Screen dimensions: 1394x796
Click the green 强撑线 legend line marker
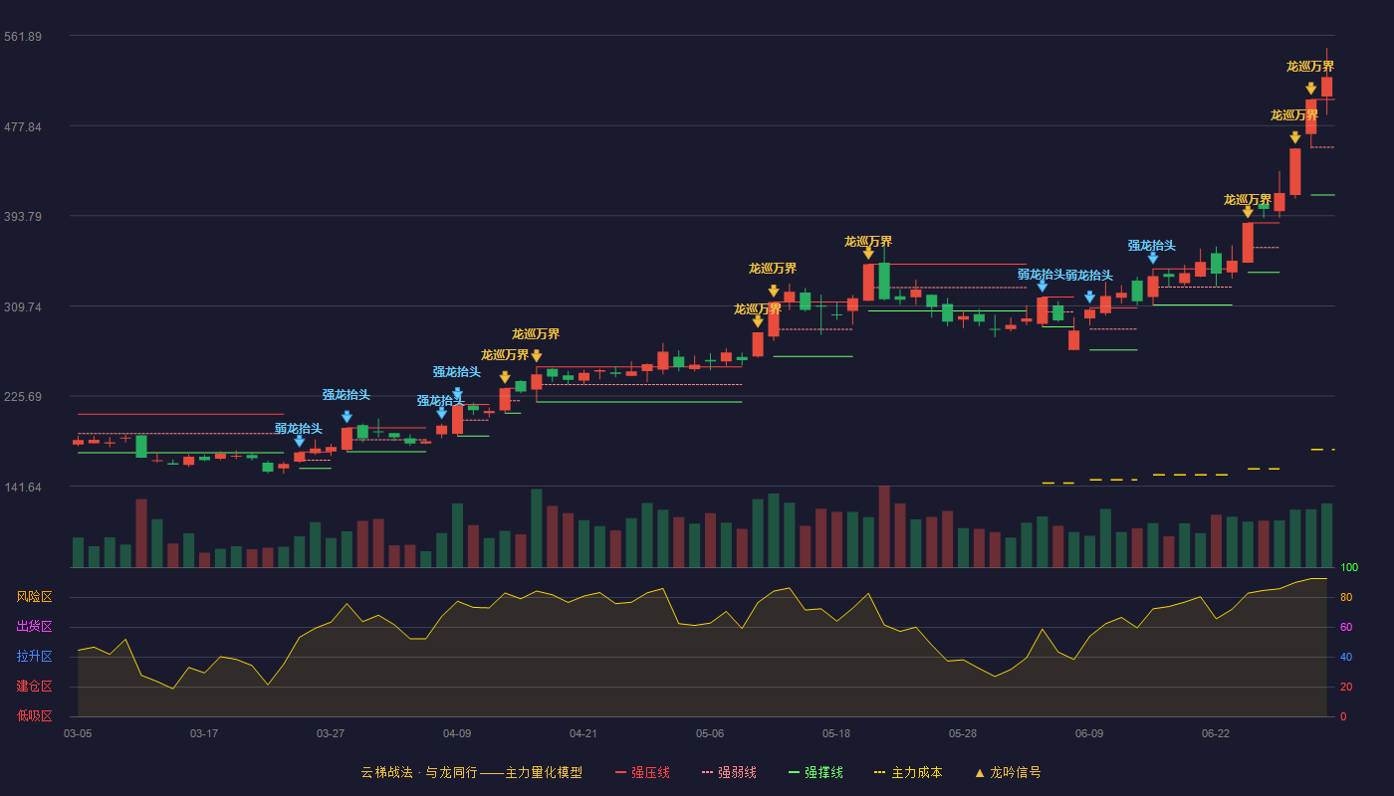[794, 772]
